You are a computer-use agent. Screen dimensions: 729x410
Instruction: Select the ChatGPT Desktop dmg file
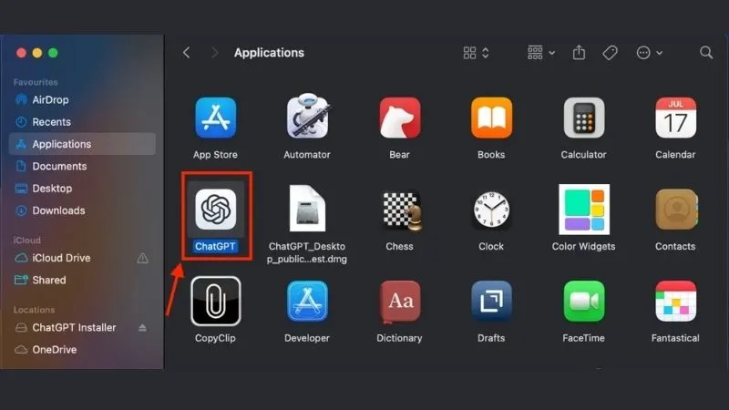click(x=307, y=210)
